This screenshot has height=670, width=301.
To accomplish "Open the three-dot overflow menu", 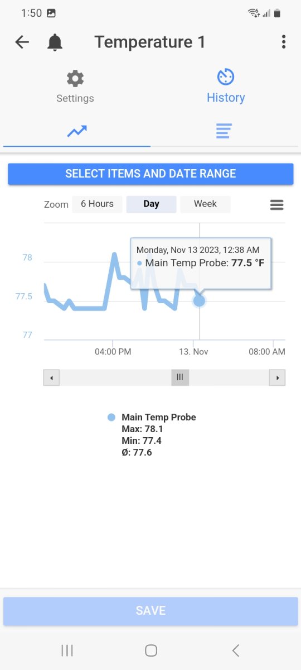I will (284, 42).
